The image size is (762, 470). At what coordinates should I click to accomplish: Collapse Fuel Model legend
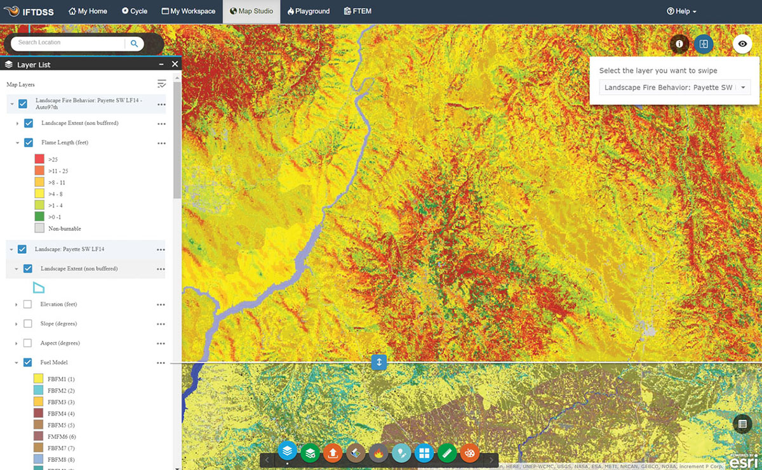[x=17, y=363]
